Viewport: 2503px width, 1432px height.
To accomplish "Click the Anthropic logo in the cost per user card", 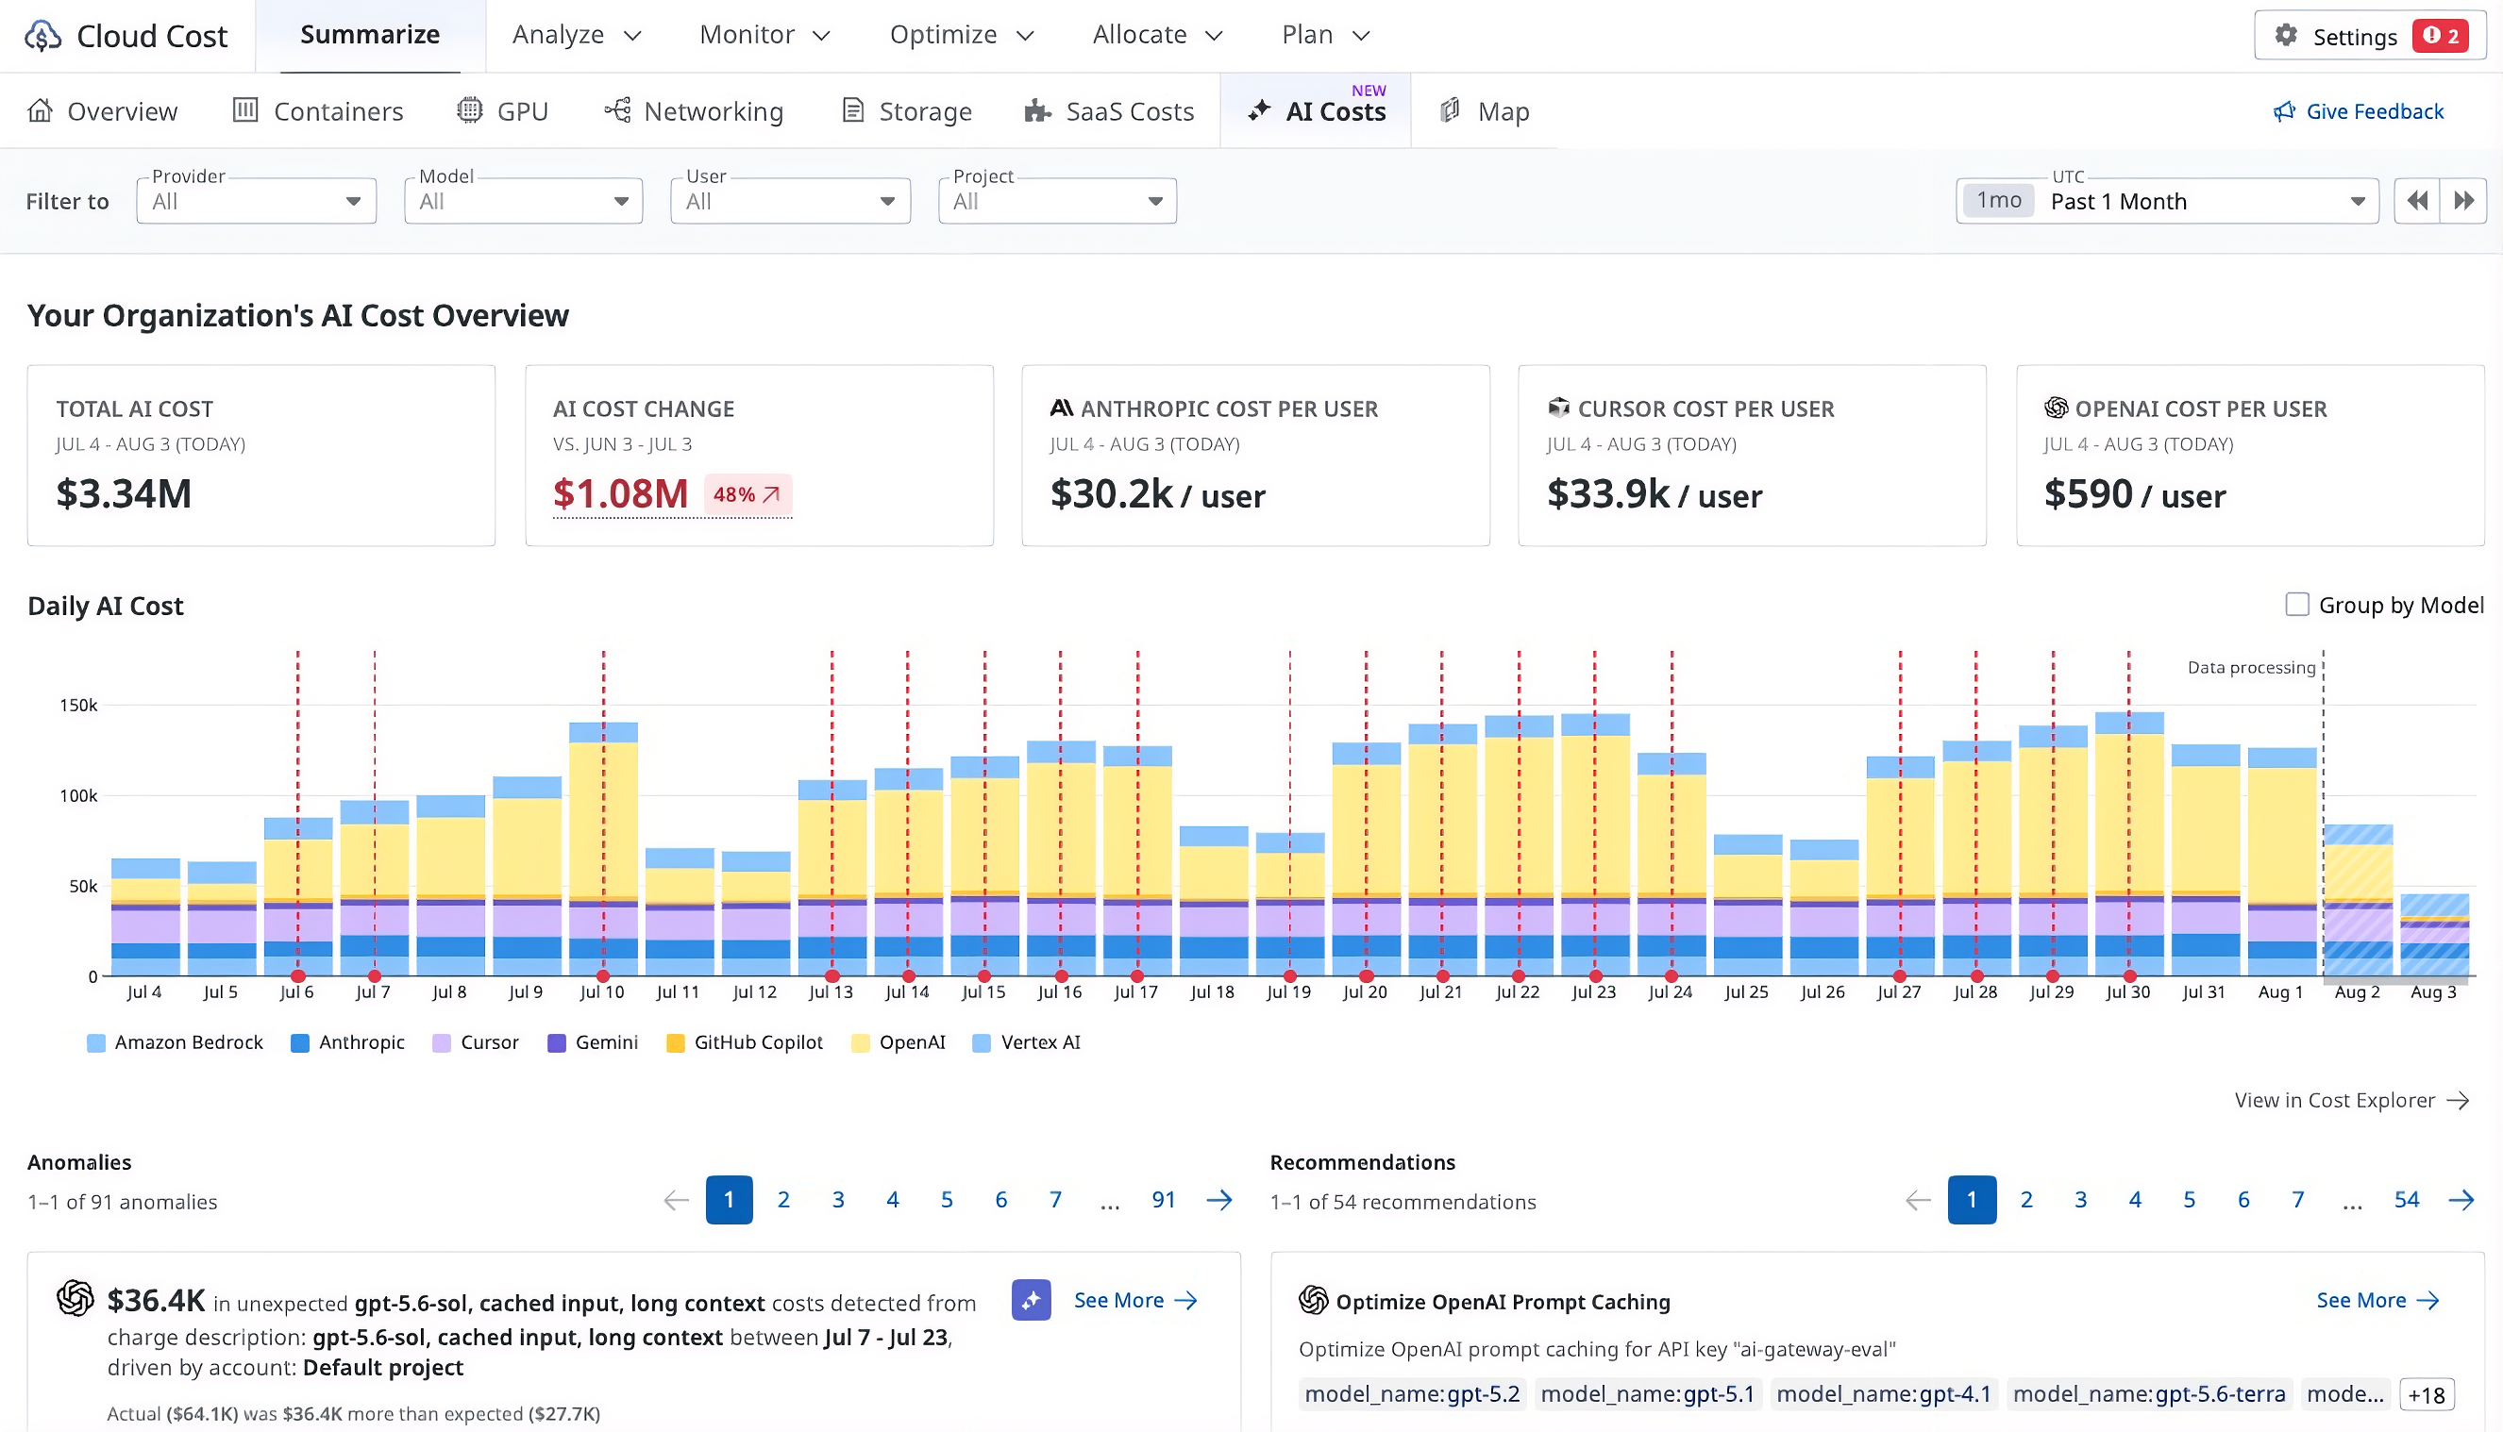I will coord(1062,408).
